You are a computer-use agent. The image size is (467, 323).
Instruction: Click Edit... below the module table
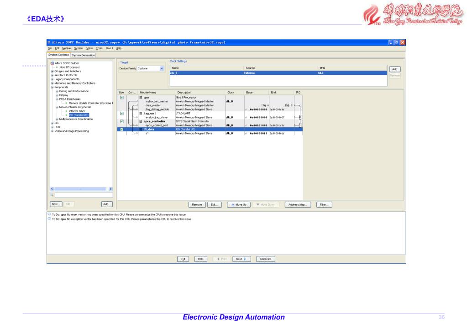coord(215,205)
